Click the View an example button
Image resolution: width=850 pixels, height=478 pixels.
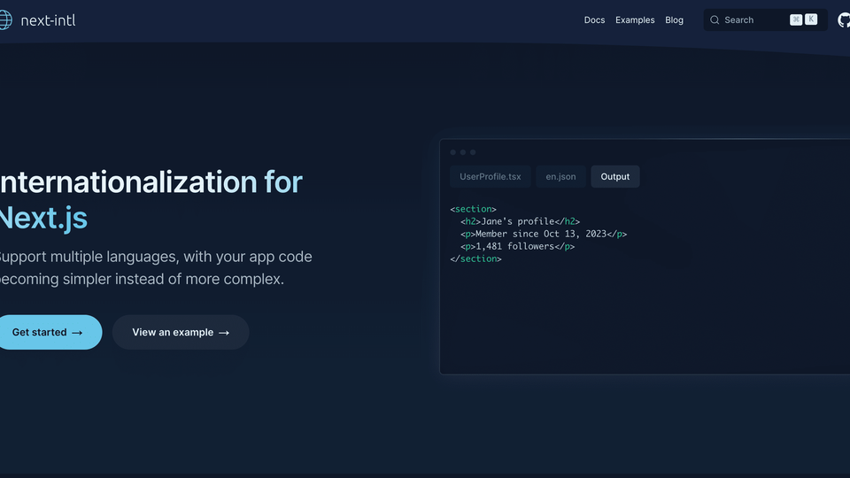click(x=181, y=332)
